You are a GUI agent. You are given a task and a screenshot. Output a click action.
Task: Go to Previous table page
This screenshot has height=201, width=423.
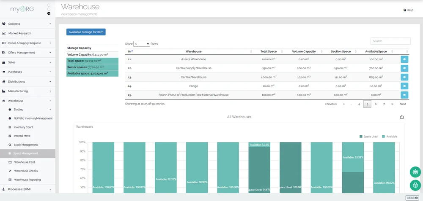tap(331, 104)
